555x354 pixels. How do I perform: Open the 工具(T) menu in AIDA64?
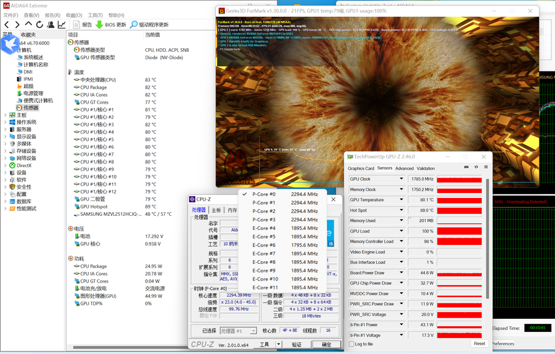pos(95,15)
